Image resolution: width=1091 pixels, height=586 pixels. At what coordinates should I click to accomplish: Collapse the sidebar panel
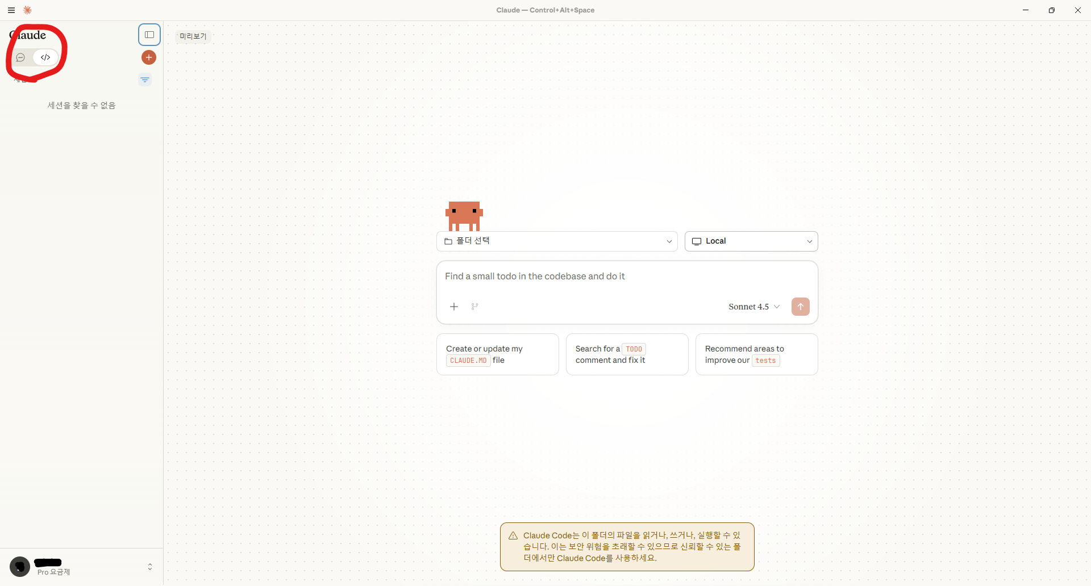click(x=149, y=35)
